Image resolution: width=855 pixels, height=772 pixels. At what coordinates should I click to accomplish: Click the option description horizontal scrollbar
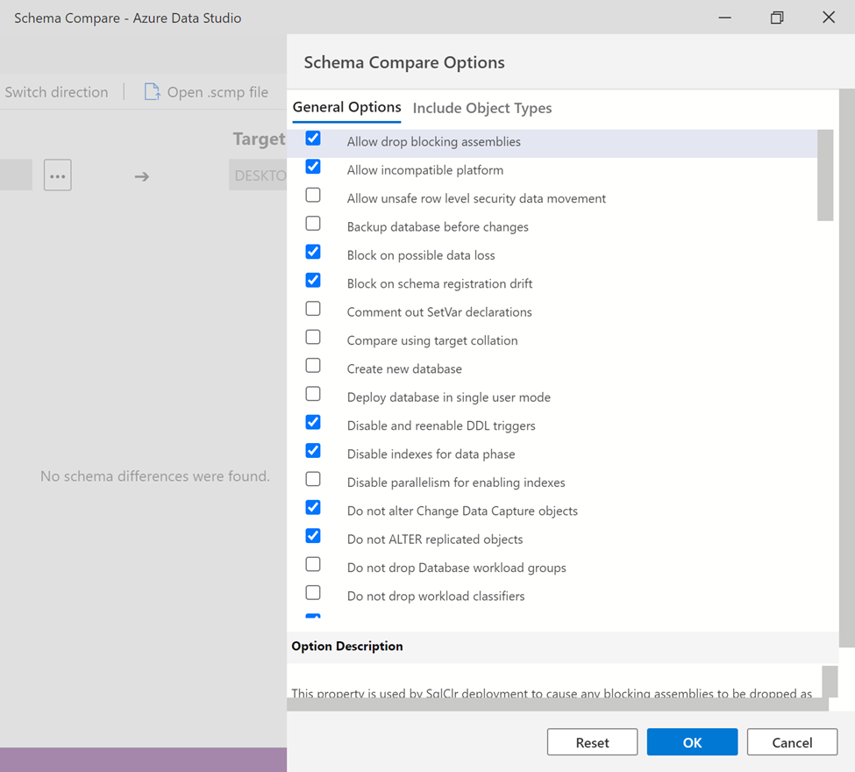coord(558,704)
